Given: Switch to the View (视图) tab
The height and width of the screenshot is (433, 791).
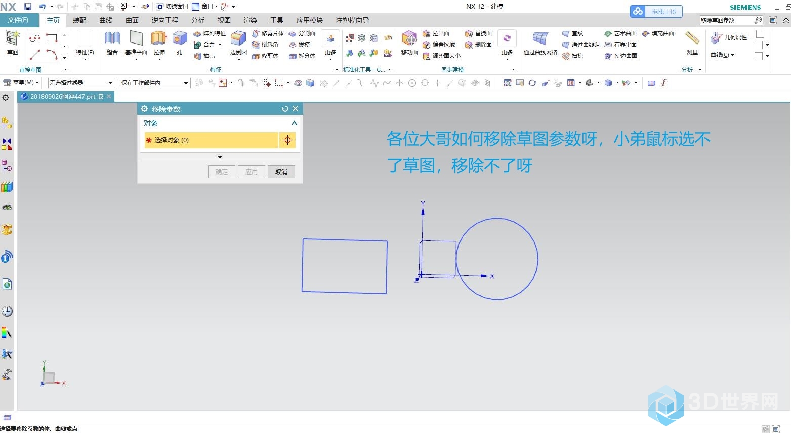Looking at the screenshot, I should (224, 20).
